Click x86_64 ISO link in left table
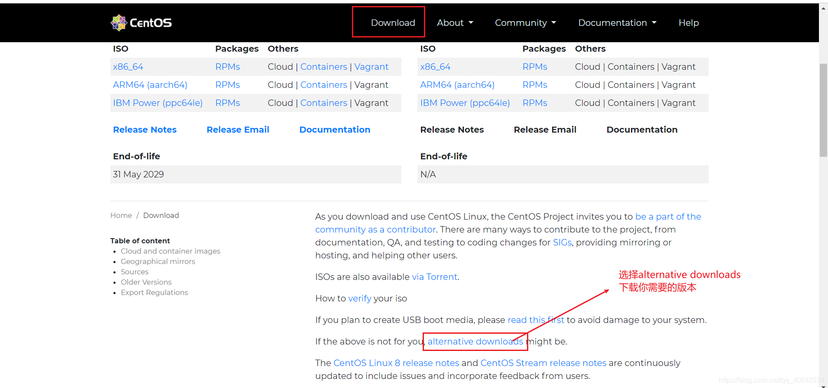Image resolution: width=828 pixels, height=388 pixels. (128, 67)
